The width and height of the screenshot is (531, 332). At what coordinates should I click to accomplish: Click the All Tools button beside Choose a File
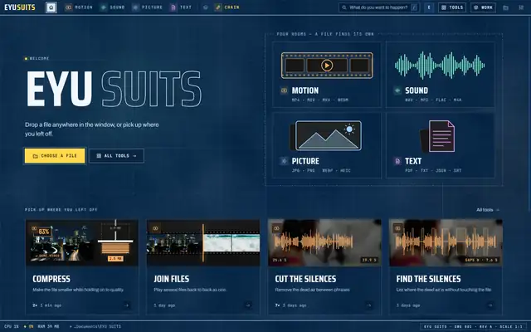(x=116, y=156)
